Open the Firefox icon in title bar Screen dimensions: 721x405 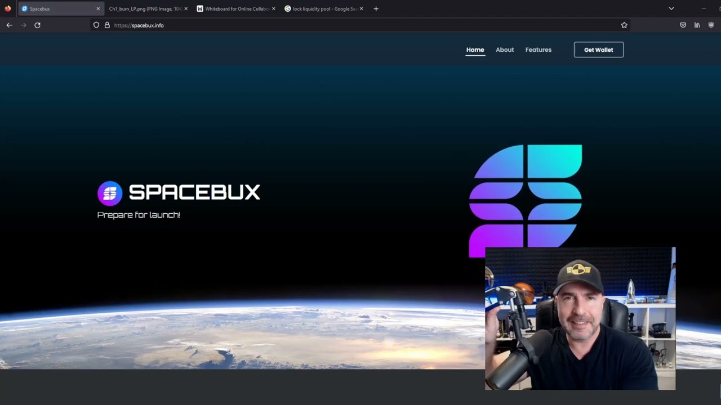[8, 8]
